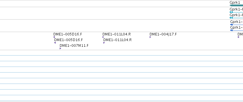Select the lower dark-blue Gprk1 transcript label
The width and height of the screenshot is (243, 102).
tap(237, 27)
